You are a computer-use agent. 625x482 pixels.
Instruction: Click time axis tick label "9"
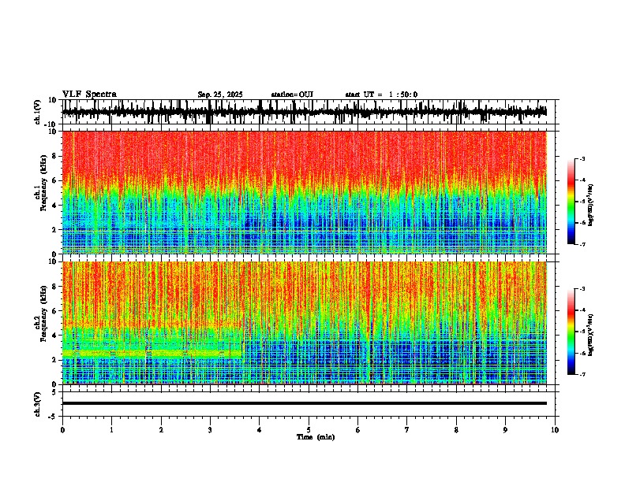[505, 430]
